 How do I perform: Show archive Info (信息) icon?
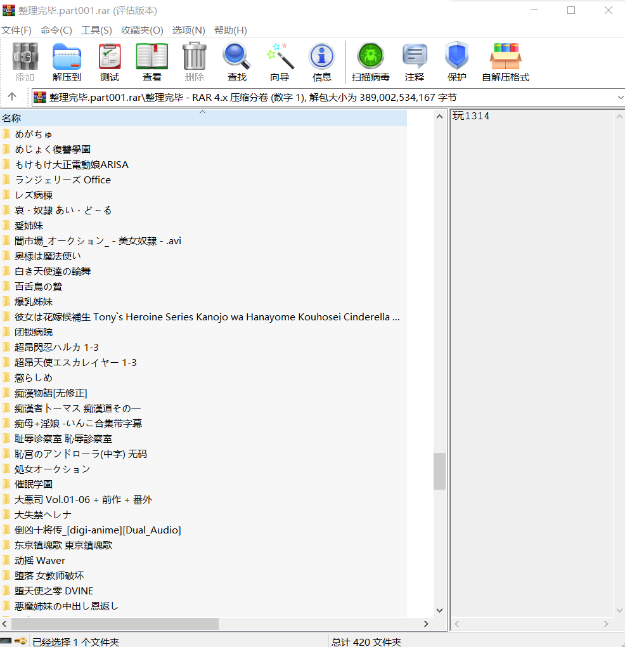[322, 62]
